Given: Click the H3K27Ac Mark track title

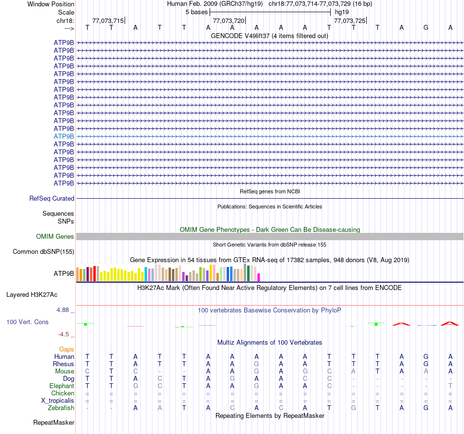Looking at the screenshot, I should click(x=270, y=288).
